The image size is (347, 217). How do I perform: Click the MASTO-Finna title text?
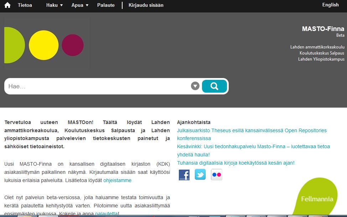click(x=323, y=29)
